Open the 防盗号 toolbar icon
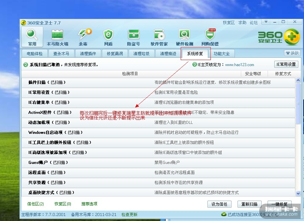304x221 pixels. click(x=134, y=37)
